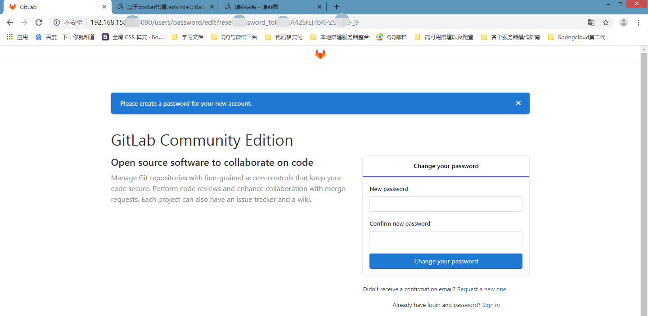Click the page vertical scrollbar
Viewport: 648px width, 316px height.
pyautogui.click(x=644, y=184)
